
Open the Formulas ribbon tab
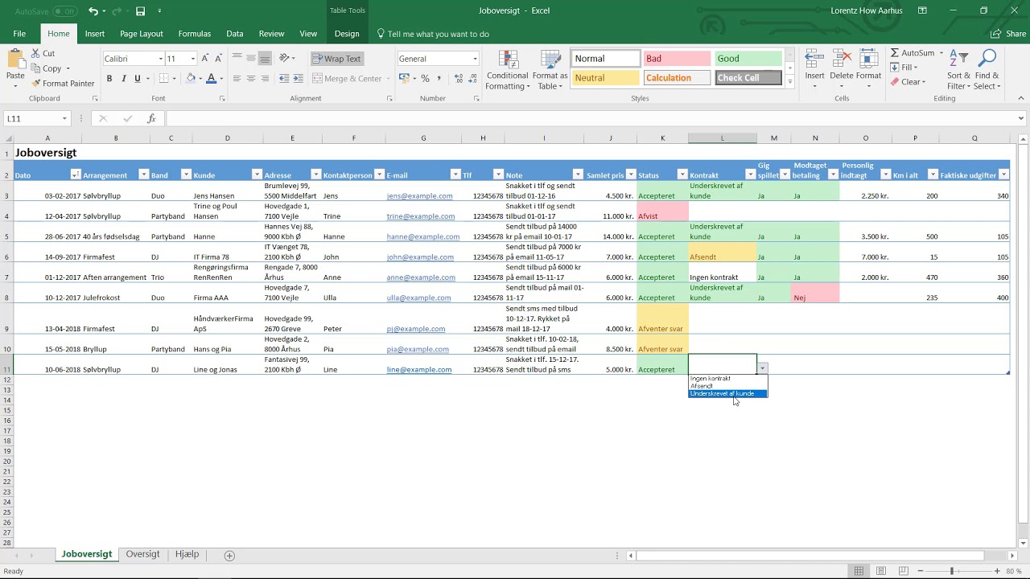click(x=195, y=34)
